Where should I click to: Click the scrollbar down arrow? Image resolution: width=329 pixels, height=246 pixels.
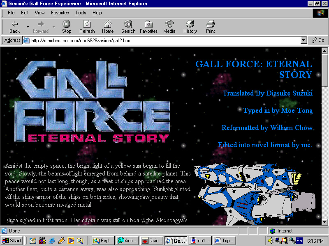pyautogui.click(x=324, y=222)
